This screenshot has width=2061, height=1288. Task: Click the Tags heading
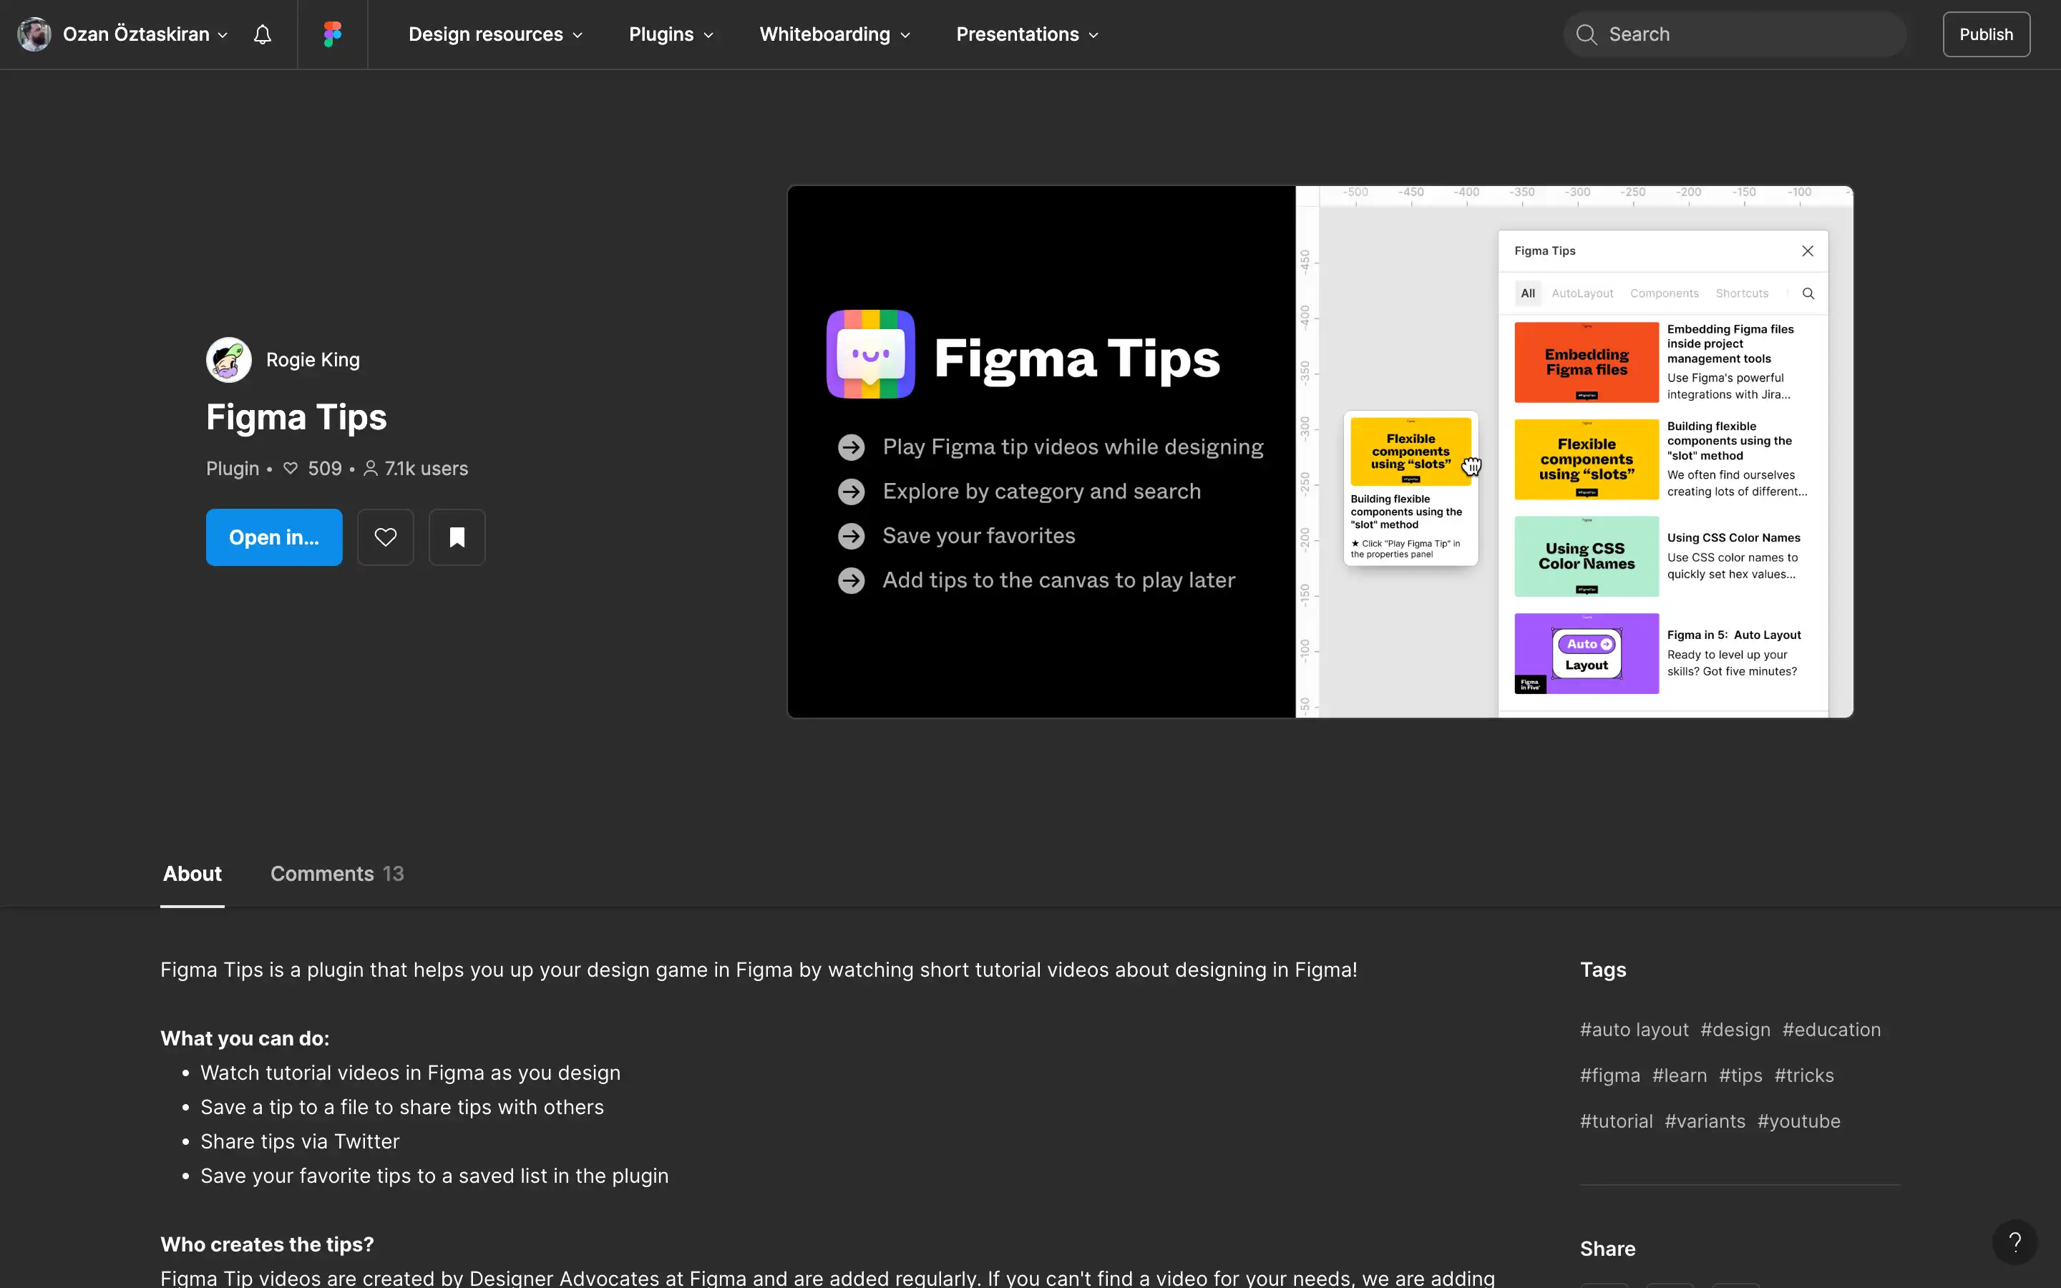coord(1603,970)
